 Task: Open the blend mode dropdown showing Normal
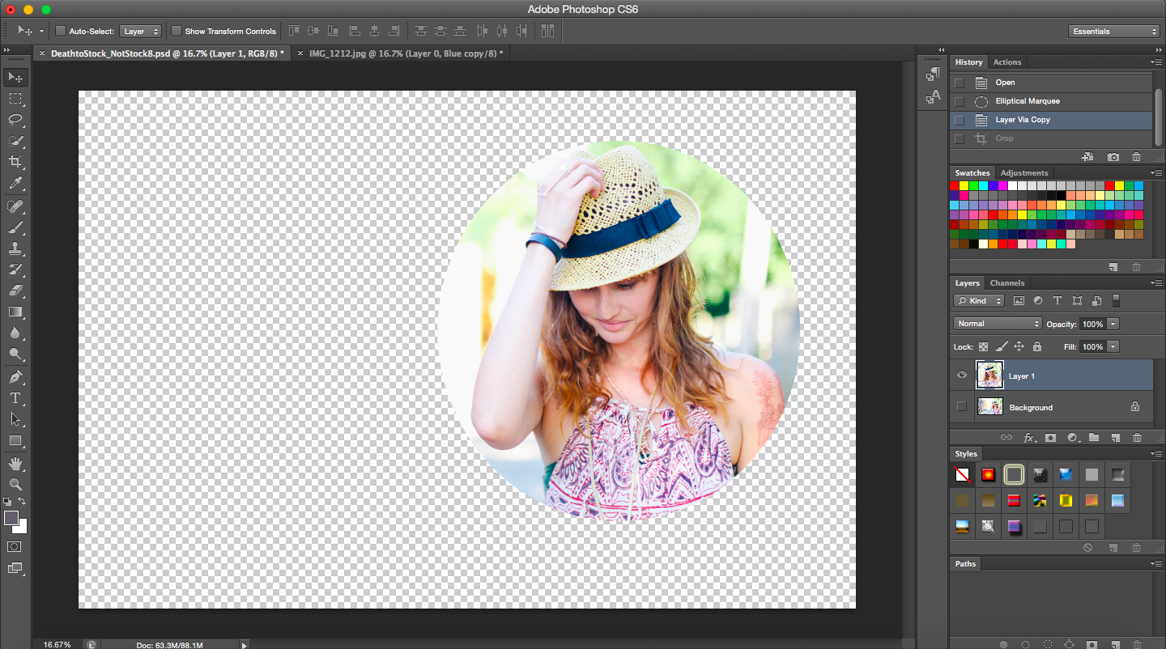[x=997, y=323]
